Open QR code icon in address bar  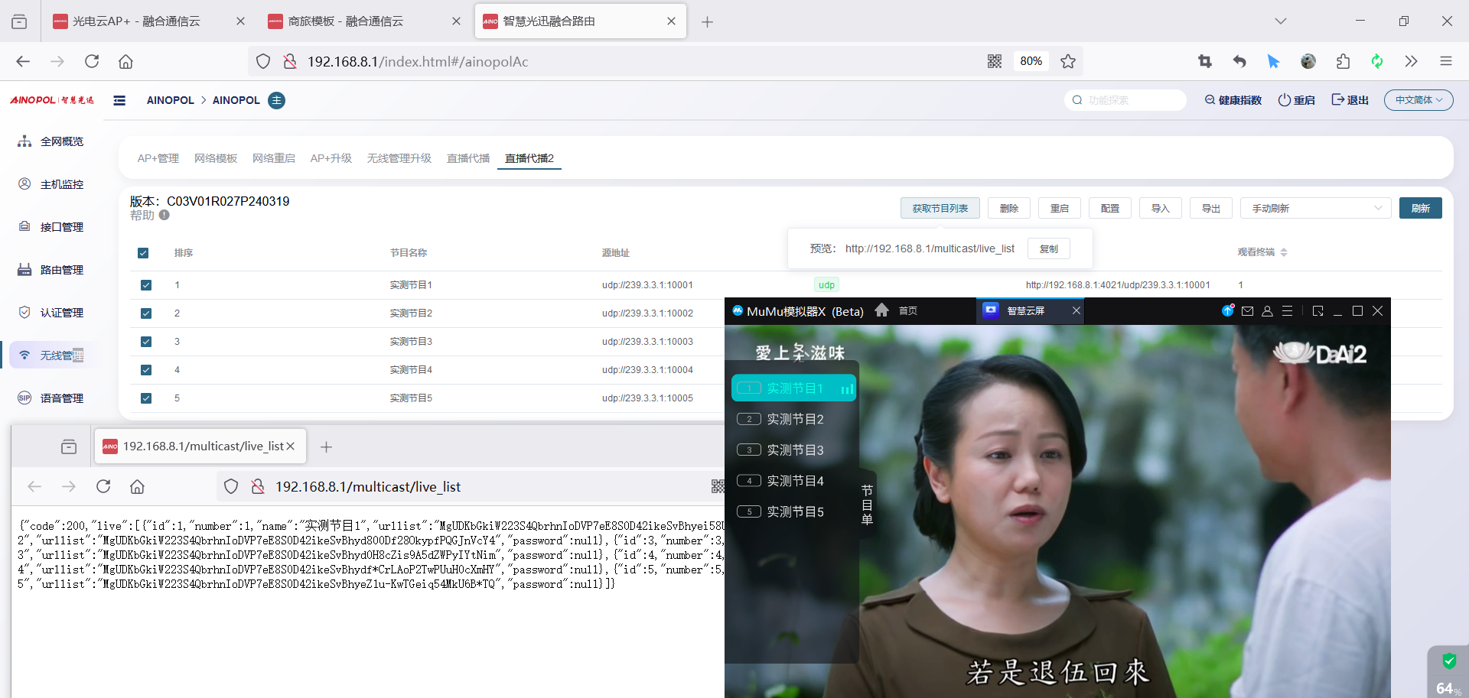coord(995,61)
